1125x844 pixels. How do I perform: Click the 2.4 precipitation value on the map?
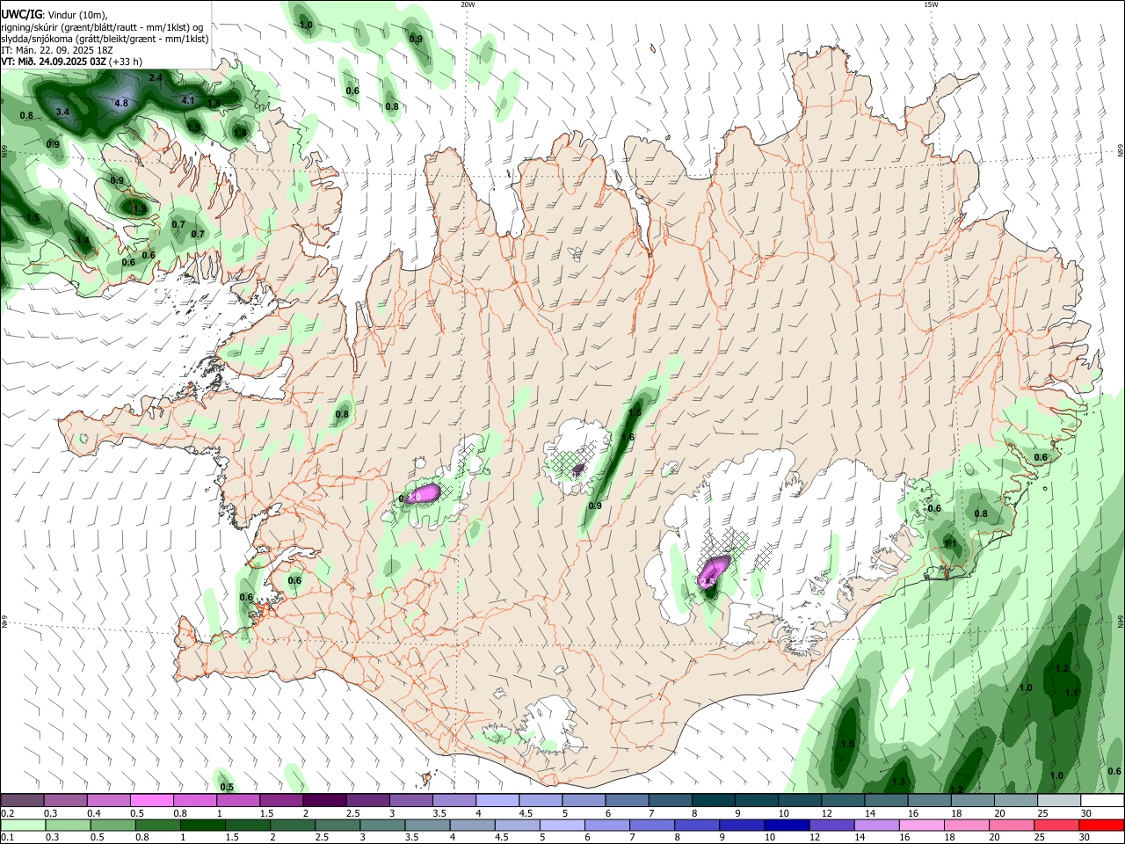coord(156,77)
